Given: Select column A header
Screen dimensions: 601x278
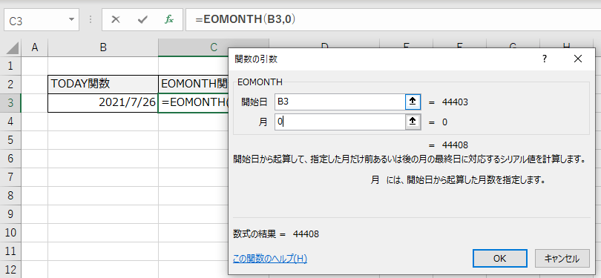Looking at the screenshot, I should pos(34,47).
